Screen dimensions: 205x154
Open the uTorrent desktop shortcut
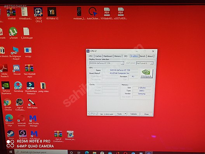coord(13,33)
